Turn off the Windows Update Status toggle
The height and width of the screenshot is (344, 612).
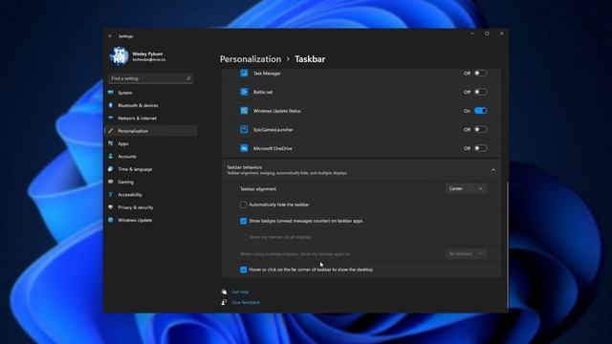click(480, 111)
